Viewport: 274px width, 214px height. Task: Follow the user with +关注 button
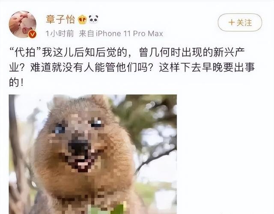240,23
